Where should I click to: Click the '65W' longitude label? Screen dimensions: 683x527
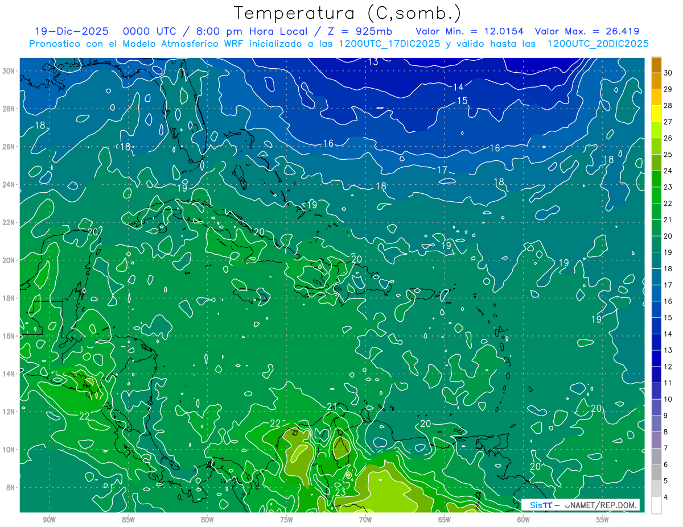(x=444, y=520)
